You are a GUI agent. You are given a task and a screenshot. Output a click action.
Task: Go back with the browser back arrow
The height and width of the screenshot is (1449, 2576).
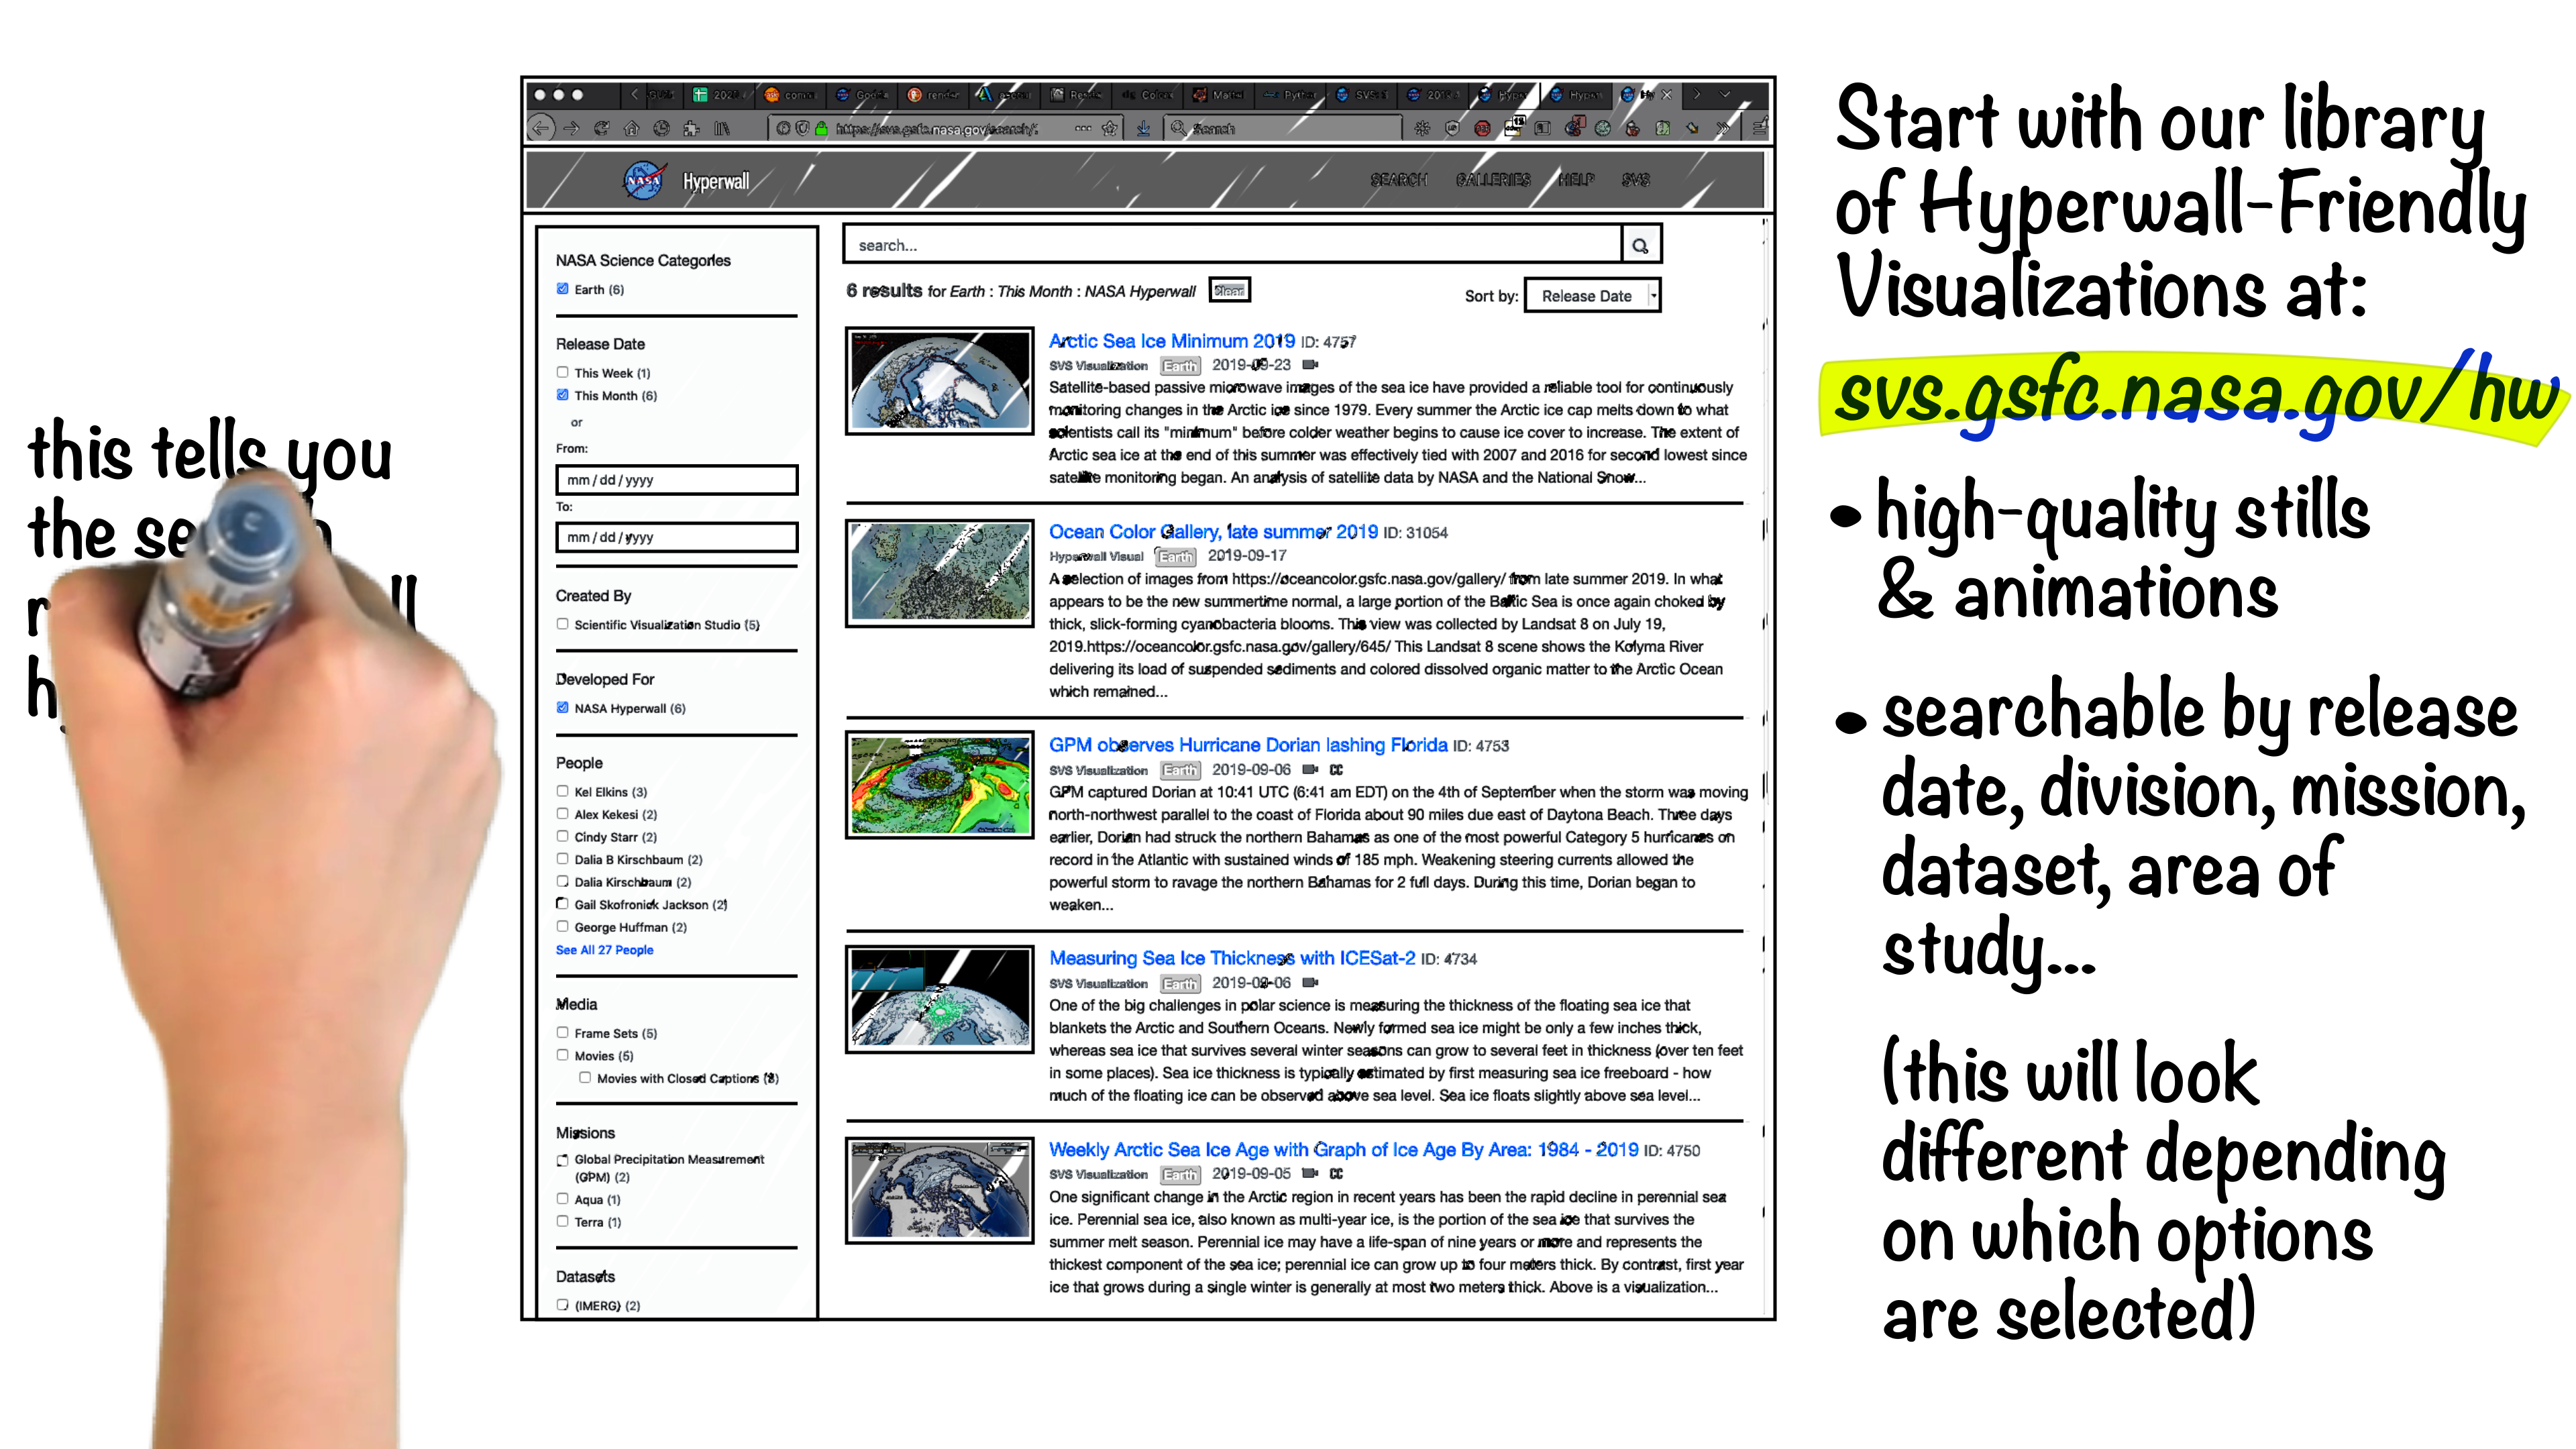point(541,128)
